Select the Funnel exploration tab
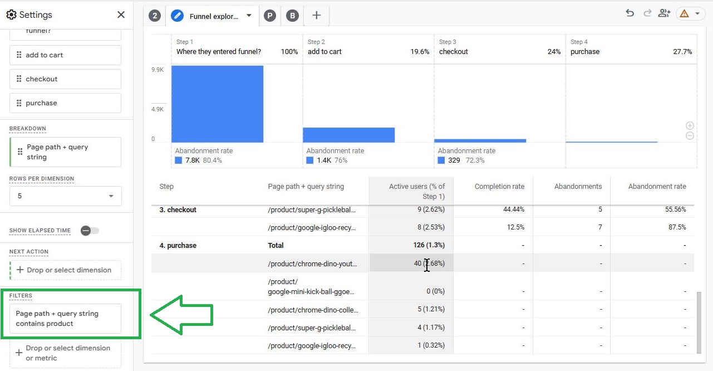Image resolution: width=713 pixels, height=371 pixels. [214, 16]
